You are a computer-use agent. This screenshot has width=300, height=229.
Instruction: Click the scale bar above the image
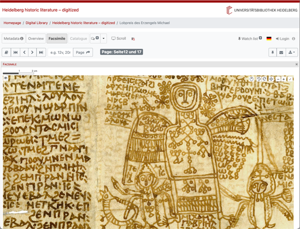18,73
